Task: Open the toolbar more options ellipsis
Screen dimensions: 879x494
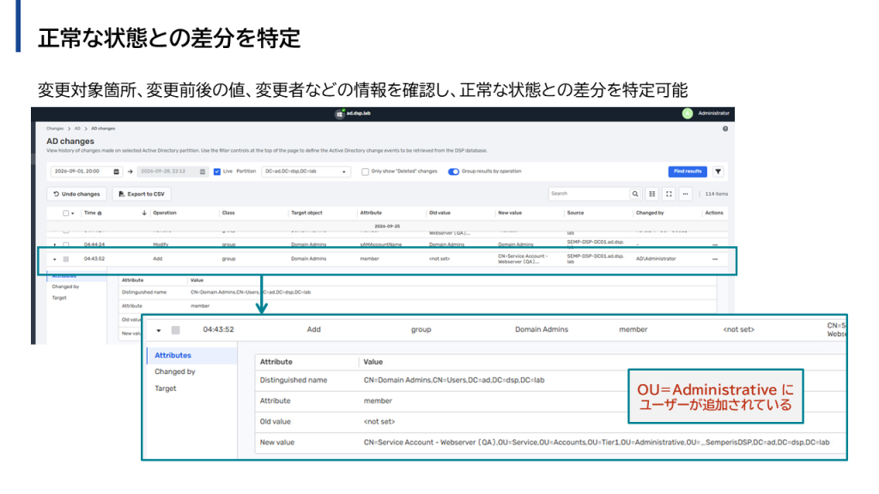Action: click(x=685, y=194)
